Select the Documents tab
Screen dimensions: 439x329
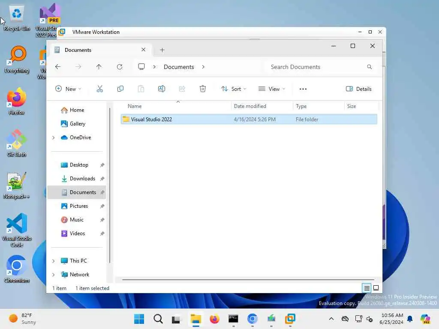click(x=100, y=50)
